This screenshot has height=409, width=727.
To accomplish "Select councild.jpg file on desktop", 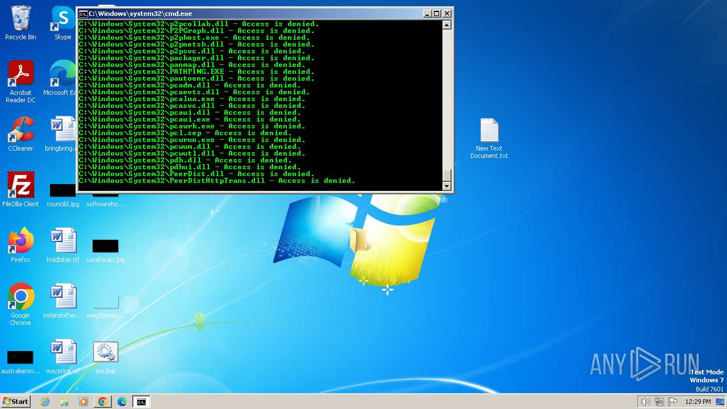I will coord(63,194).
